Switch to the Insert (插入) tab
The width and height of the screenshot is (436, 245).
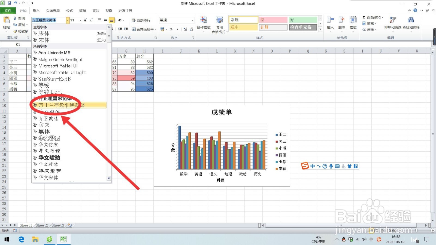coord(36,10)
